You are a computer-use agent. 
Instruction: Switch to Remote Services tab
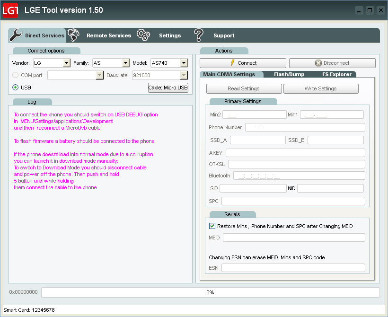pyautogui.click(x=109, y=35)
